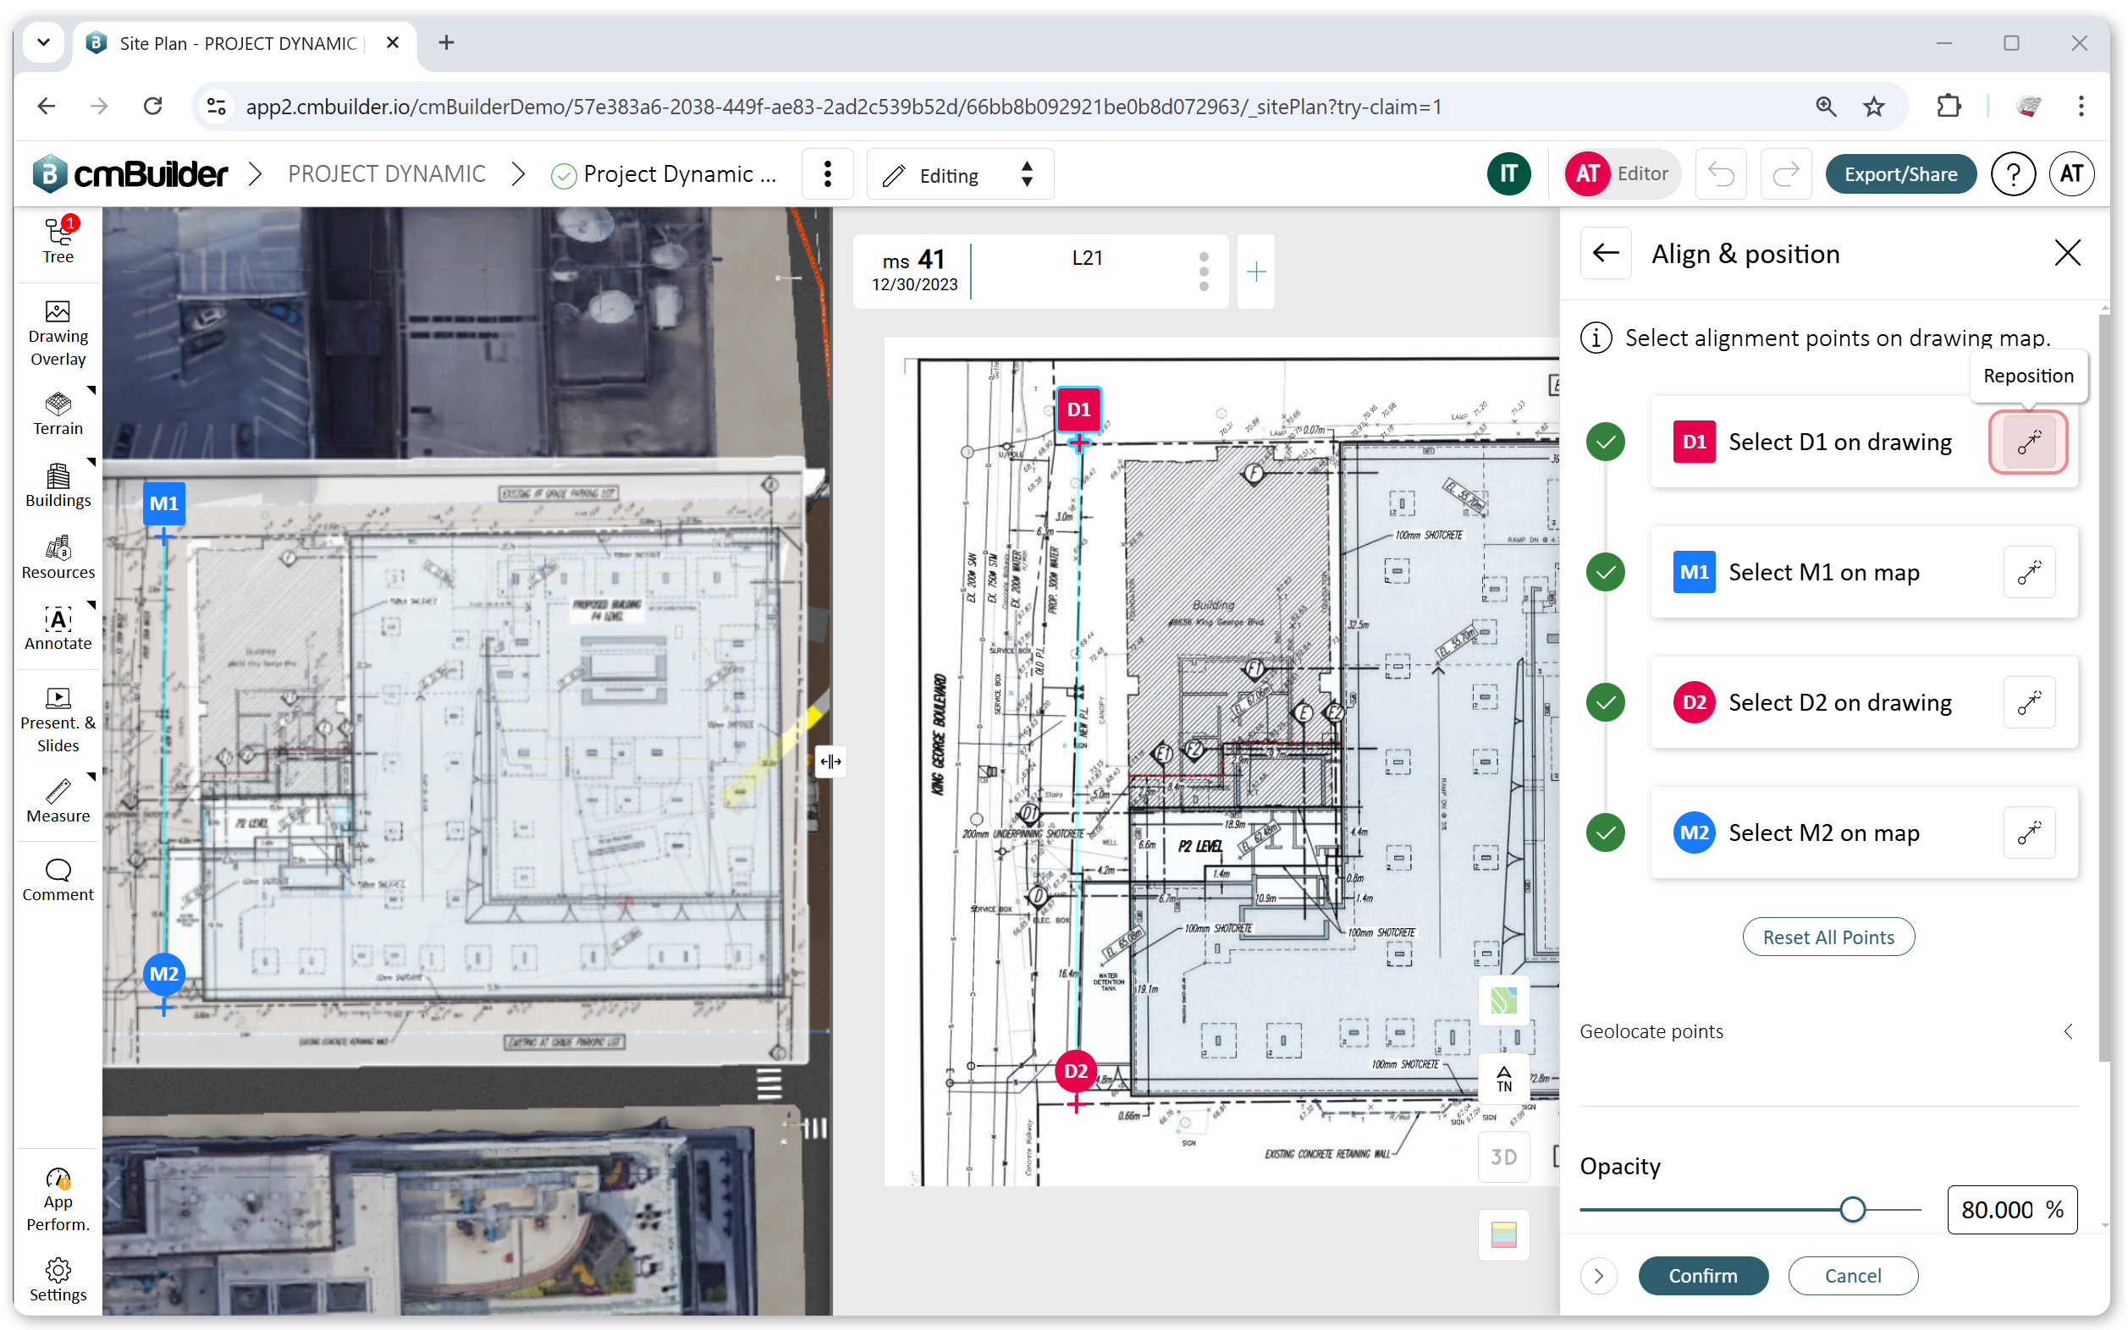The width and height of the screenshot is (2128, 1330).
Task: Select the Site Plan browser tab
Action: click(x=245, y=43)
